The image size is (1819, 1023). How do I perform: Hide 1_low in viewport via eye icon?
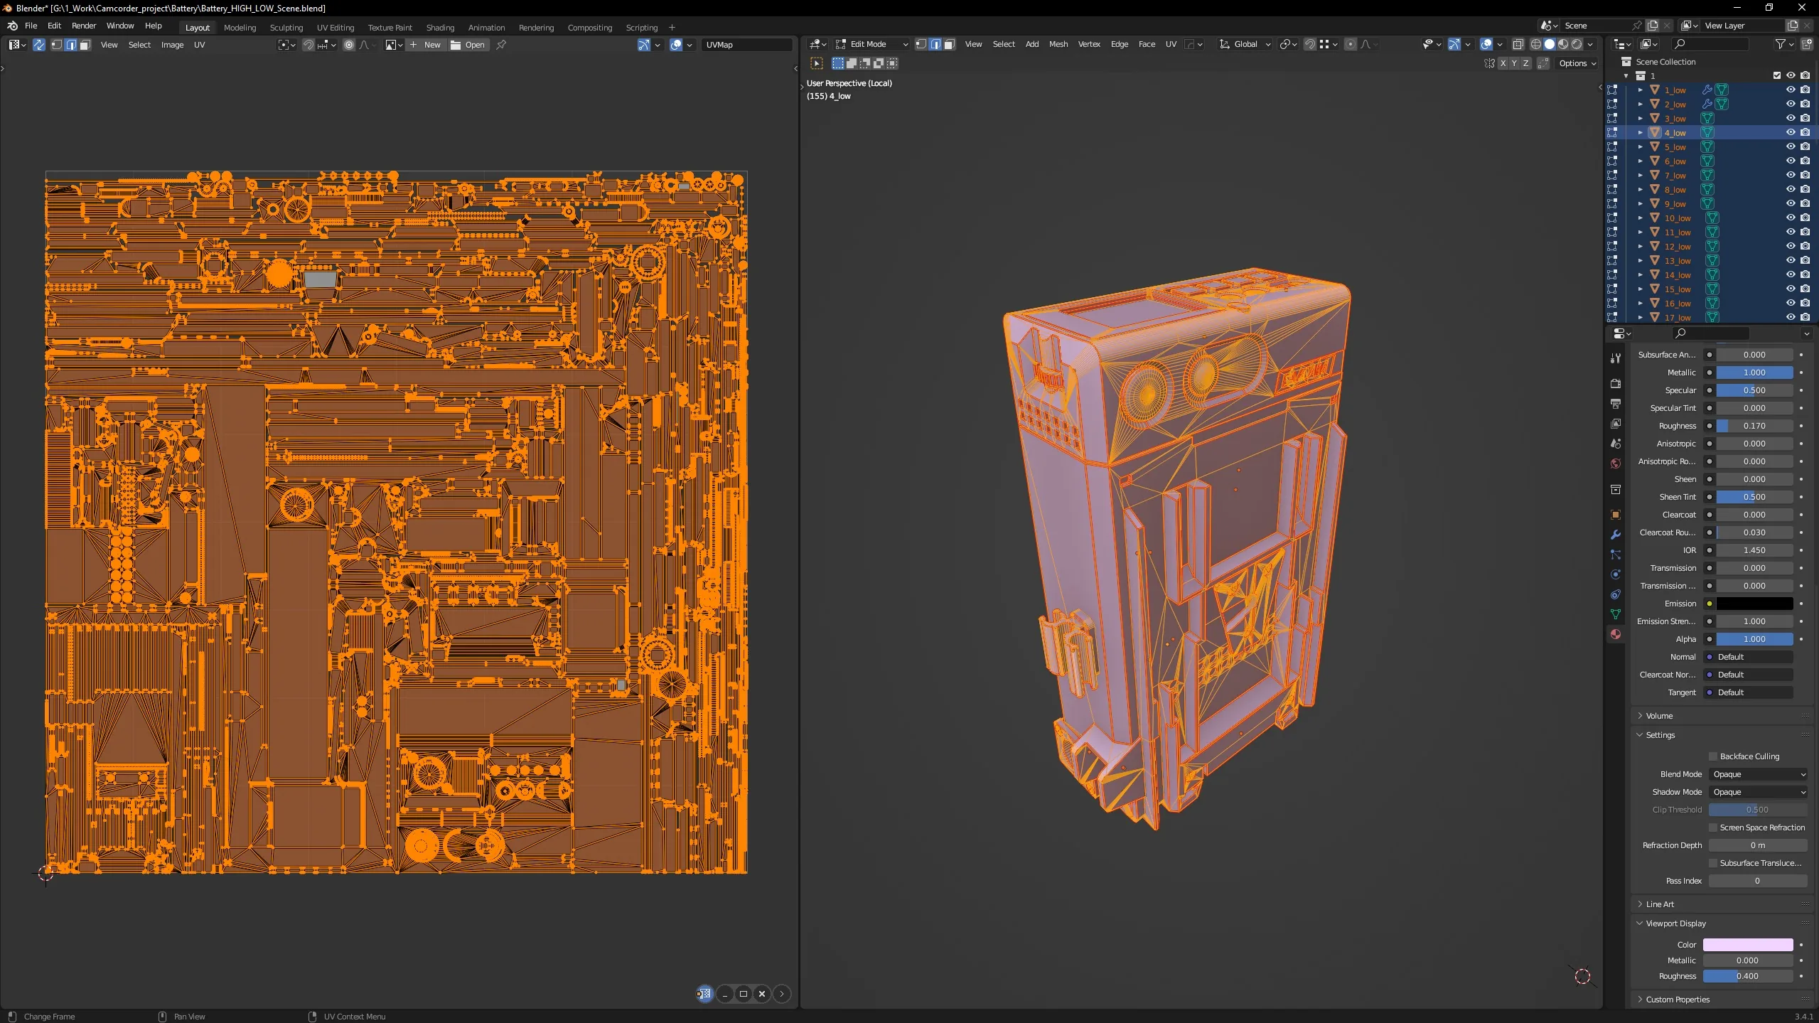[1791, 90]
